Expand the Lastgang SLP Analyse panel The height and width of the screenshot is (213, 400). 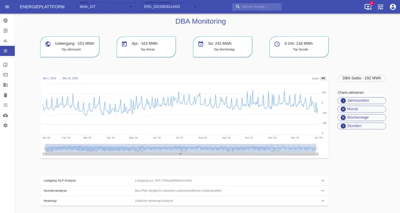(x=184, y=180)
